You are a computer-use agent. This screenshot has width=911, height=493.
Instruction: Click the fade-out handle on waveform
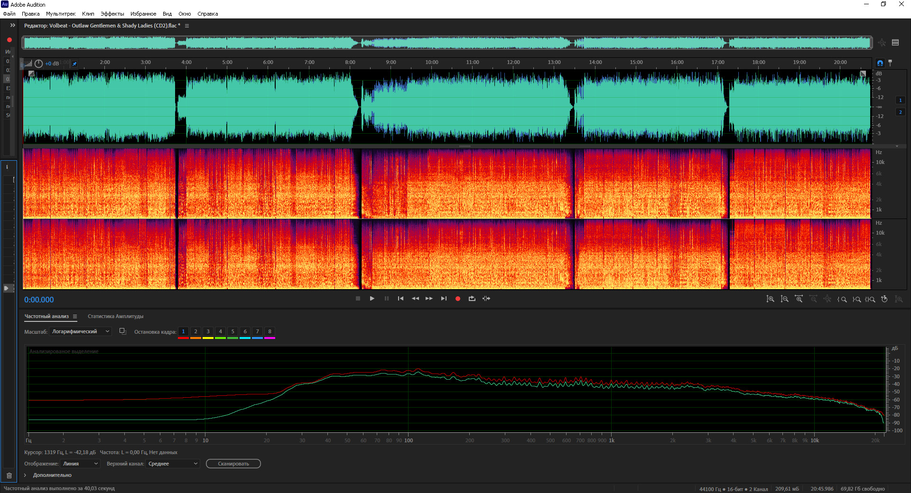tap(863, 73)
